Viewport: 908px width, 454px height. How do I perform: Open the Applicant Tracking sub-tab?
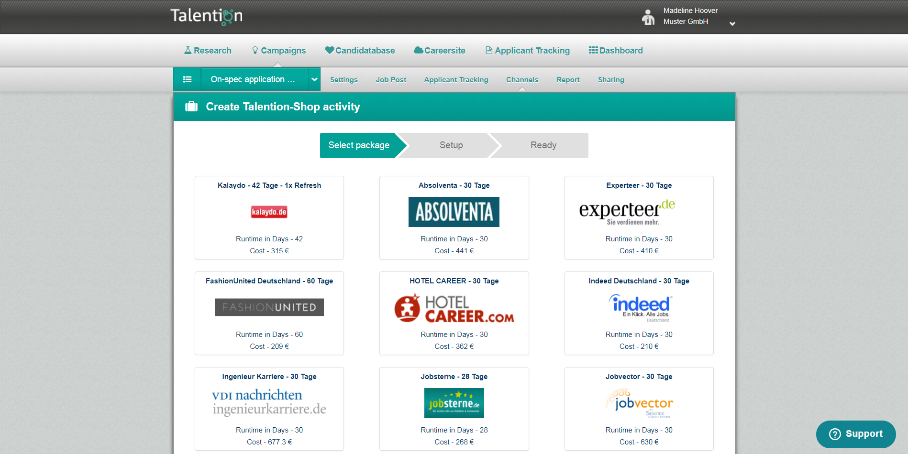456,80
